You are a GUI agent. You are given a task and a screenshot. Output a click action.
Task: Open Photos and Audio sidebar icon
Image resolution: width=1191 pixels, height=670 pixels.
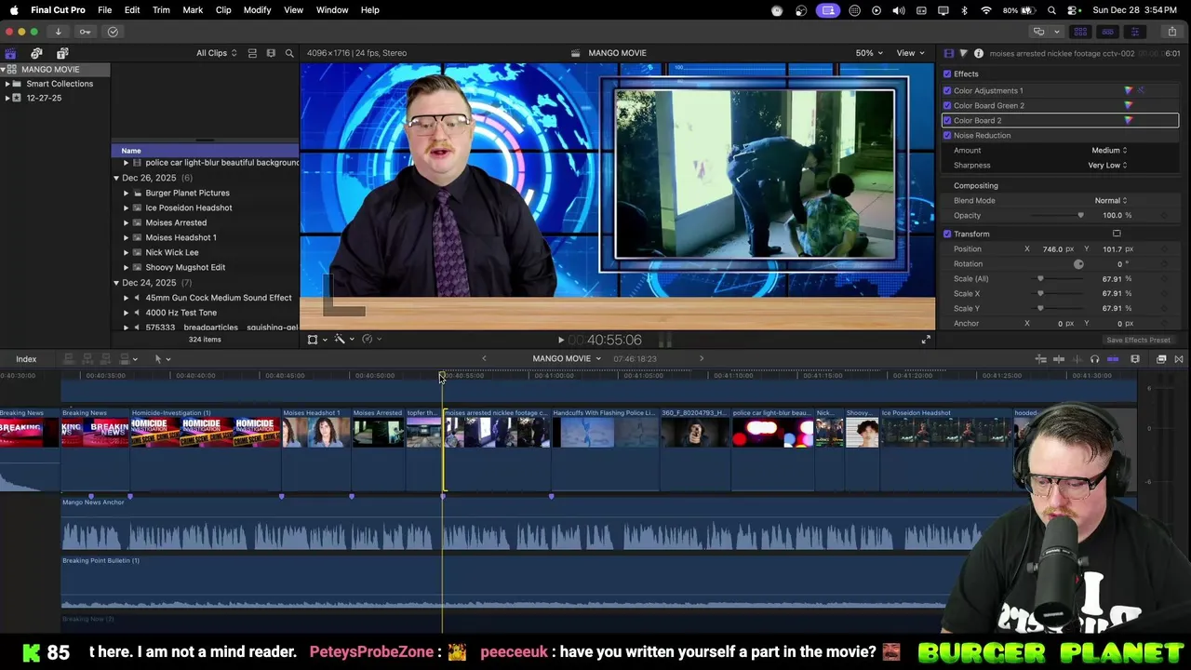[x=36, y=53]
